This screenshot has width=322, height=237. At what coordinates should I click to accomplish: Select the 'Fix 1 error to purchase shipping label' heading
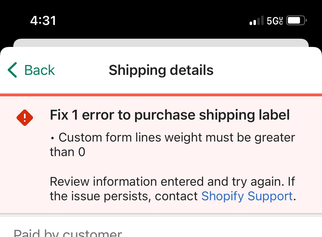[170, 115]
